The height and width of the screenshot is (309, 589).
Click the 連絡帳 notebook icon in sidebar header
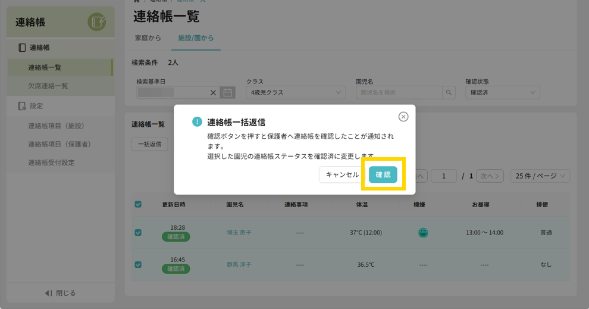tap(96, 22)
